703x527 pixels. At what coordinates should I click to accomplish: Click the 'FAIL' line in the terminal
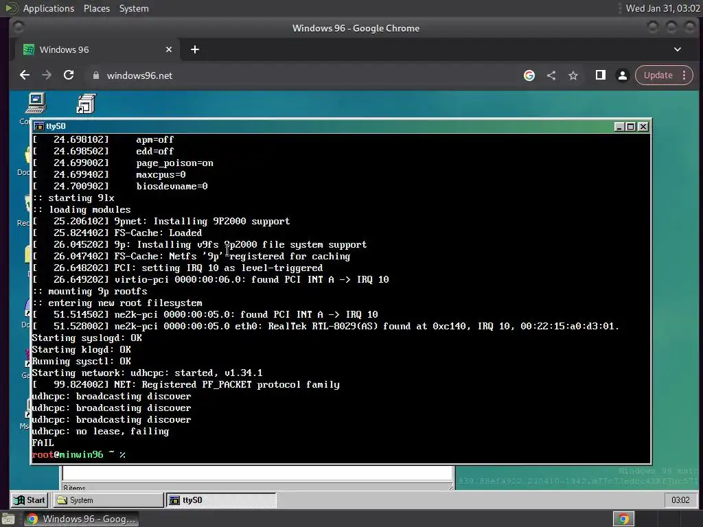[43, 443]
